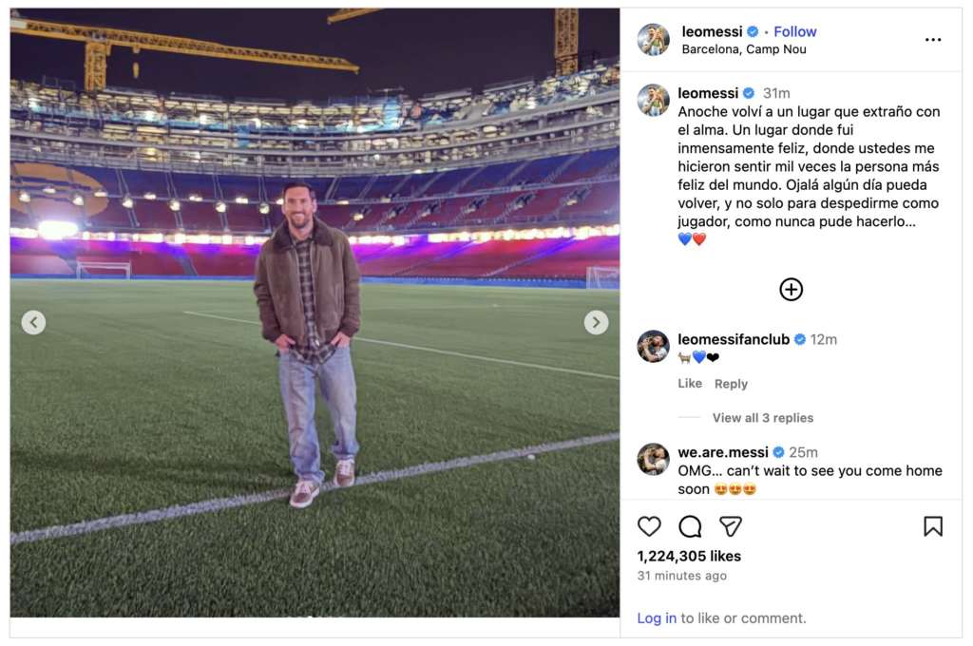Open the three-dot more options menu
This screenshot has height=646, width=973.
pos(933,40)
